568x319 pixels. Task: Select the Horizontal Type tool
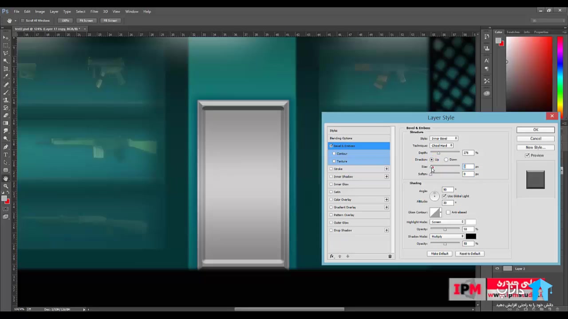pos(6,155)
